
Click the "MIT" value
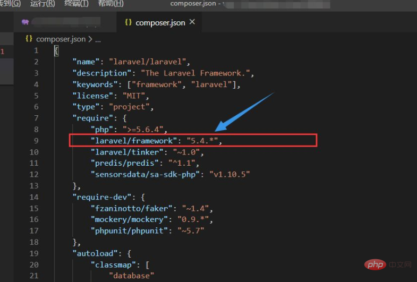134,96
